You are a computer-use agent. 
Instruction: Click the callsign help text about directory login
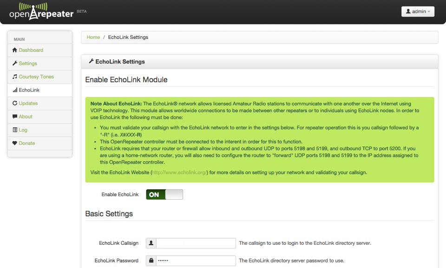(305, 243)
